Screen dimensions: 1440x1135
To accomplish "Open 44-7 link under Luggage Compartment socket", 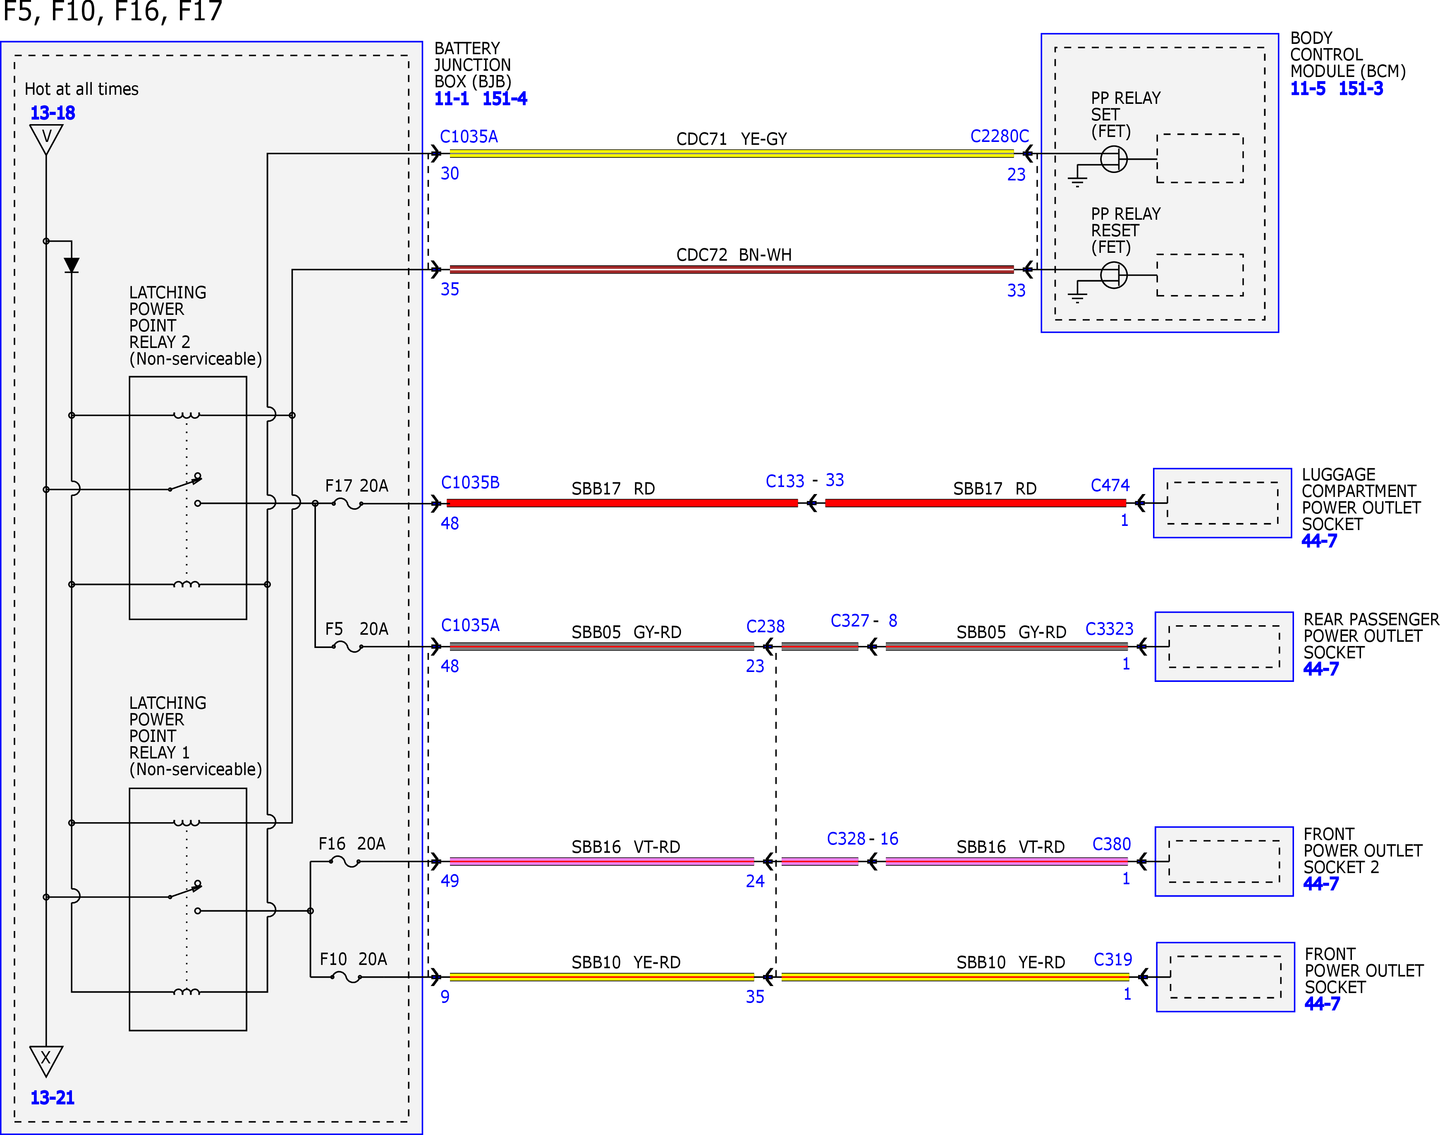I will click(1319, 541).
